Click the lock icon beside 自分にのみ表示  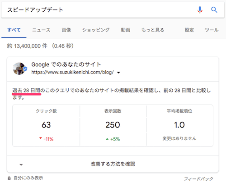tap(9, 178)
